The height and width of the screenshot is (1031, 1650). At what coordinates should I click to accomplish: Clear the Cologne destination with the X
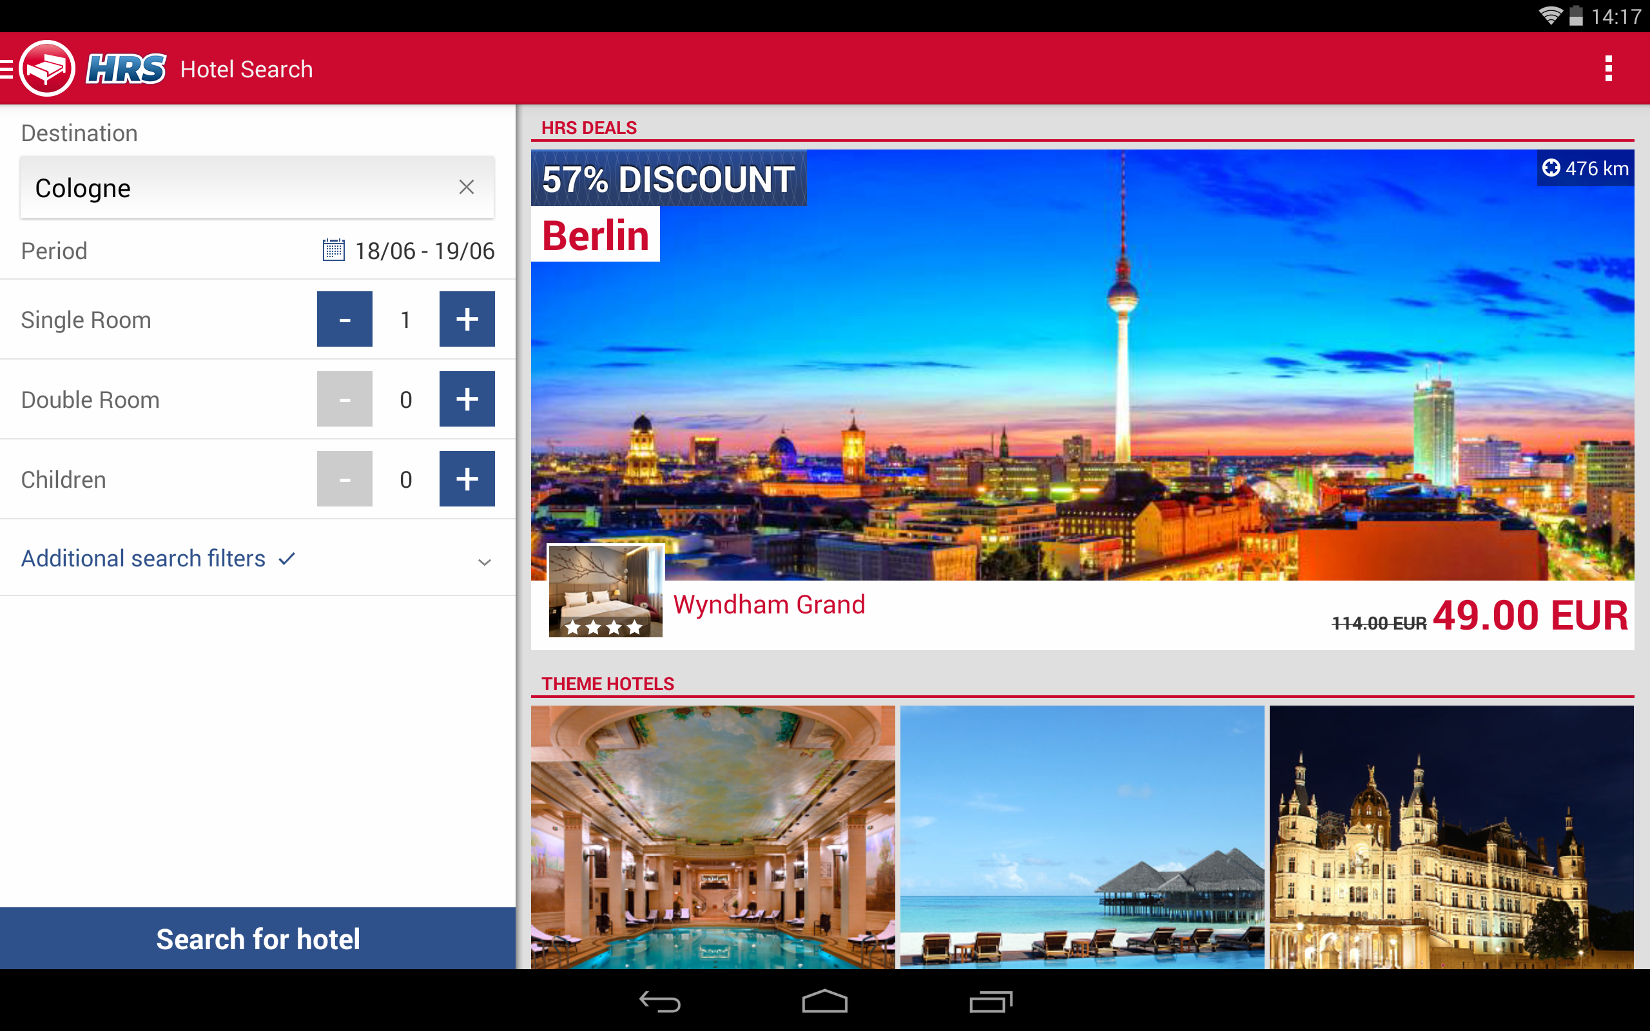coord(467,187)
